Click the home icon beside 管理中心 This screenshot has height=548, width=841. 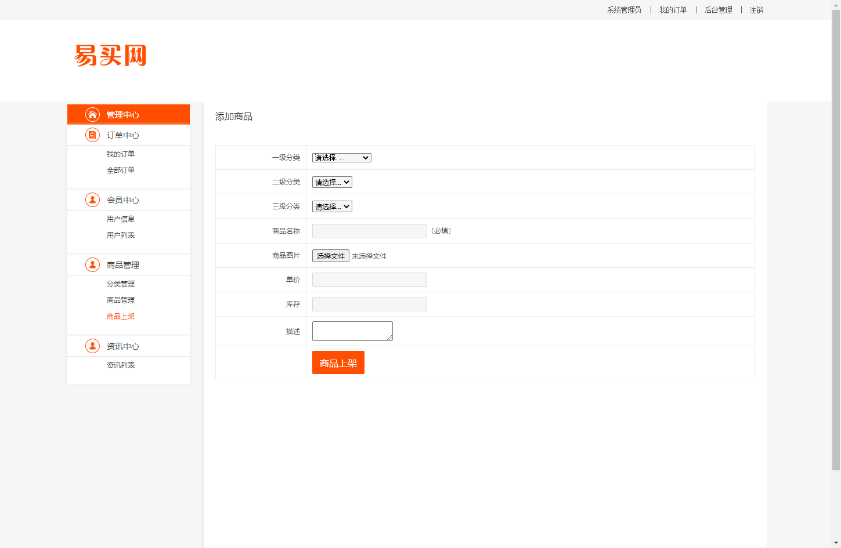click(x=92, y=114)
